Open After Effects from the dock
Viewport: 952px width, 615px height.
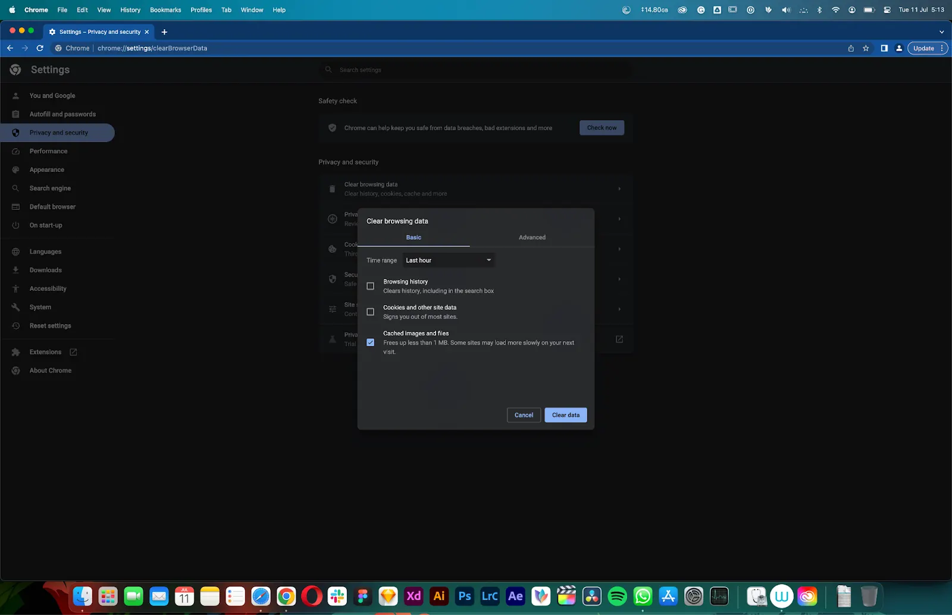[x=516, y=596]
